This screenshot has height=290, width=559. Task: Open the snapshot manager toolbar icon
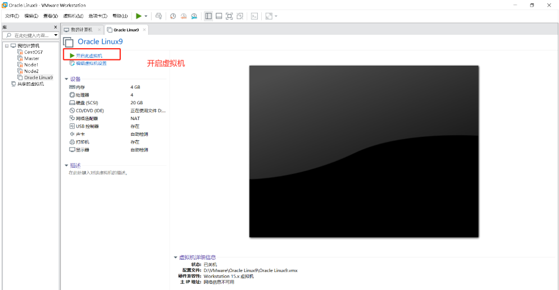194,16
